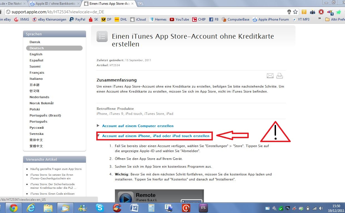Select the Svenska language
Viewport: 345px width, 213px height.
[x=37, y=134]
